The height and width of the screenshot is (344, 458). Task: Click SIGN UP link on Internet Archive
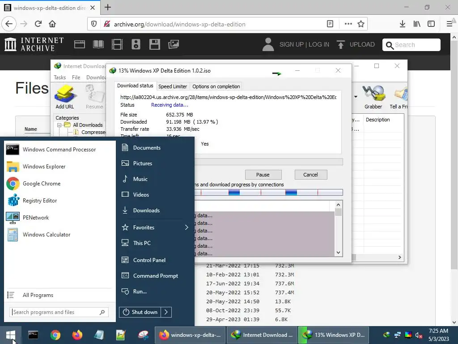coord(292,44)
